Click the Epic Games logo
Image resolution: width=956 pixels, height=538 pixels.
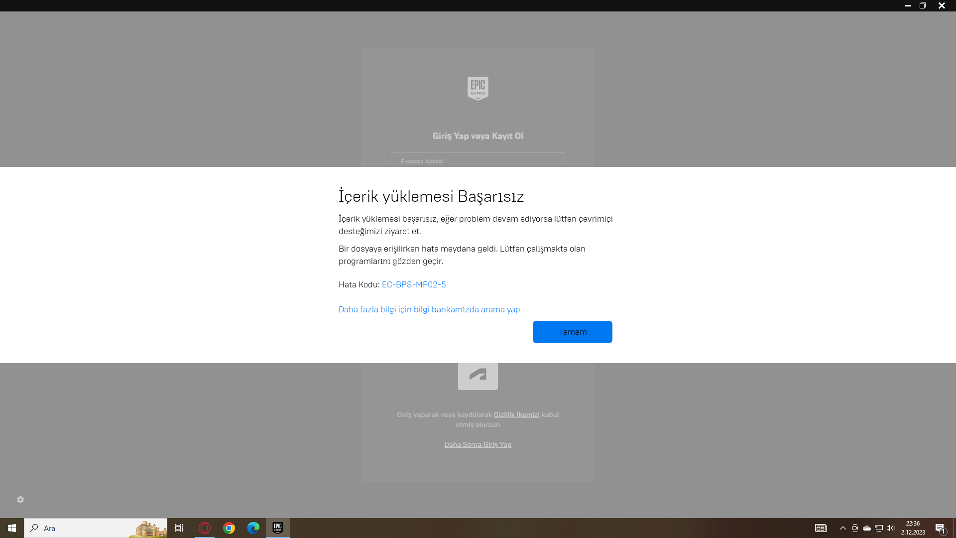click(x=478, y=88)
